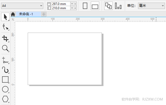Decrease page width with down arrow
166x105 pixels.
tap(72, 4)
